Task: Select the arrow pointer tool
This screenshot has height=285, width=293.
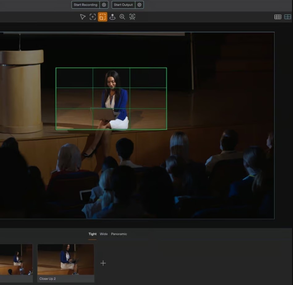Action: tap(82, 17)
